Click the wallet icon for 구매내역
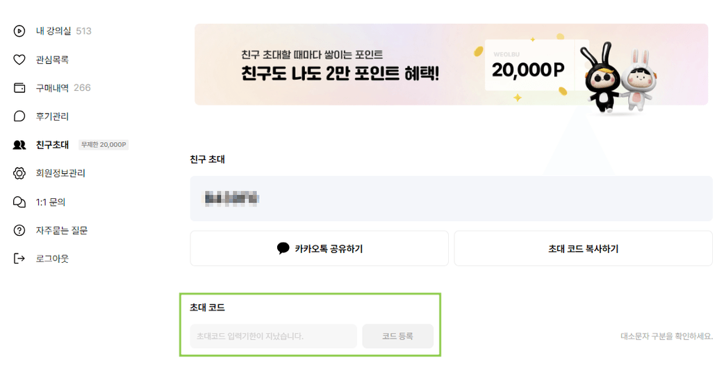The height and width of the screenshot is (382, 726). [x=19, y=88]
